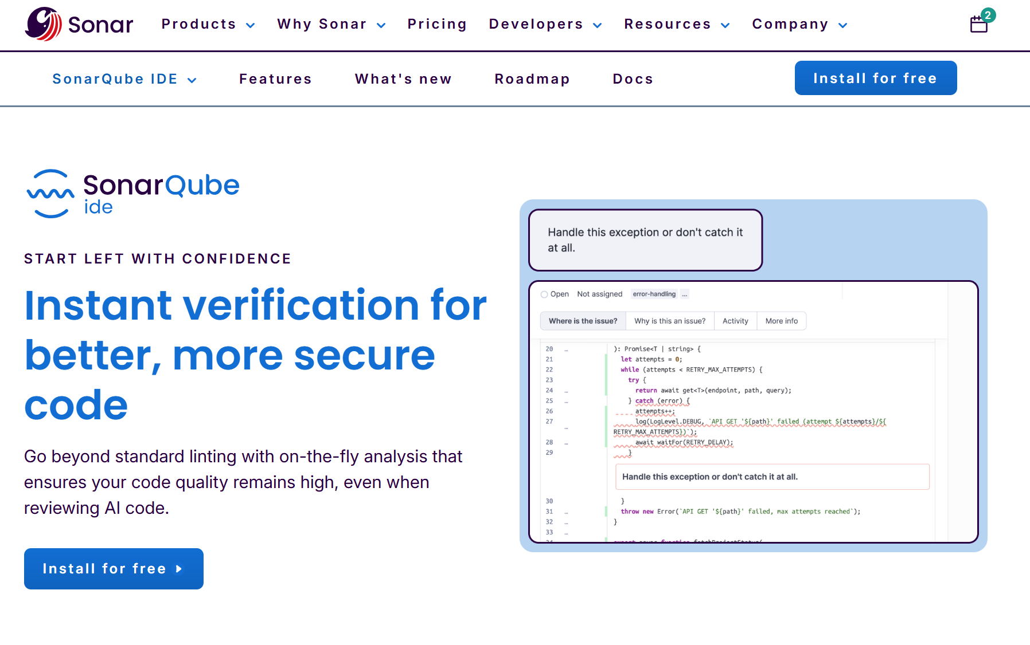Click the ellipsis next to error-handling tag
The image size is (1030, 645).
pyautogui.click(x=684, y=294)
